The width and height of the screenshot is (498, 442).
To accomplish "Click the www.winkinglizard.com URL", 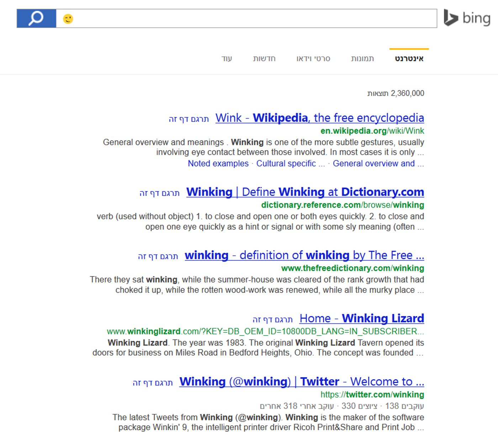I will point(265,331).
